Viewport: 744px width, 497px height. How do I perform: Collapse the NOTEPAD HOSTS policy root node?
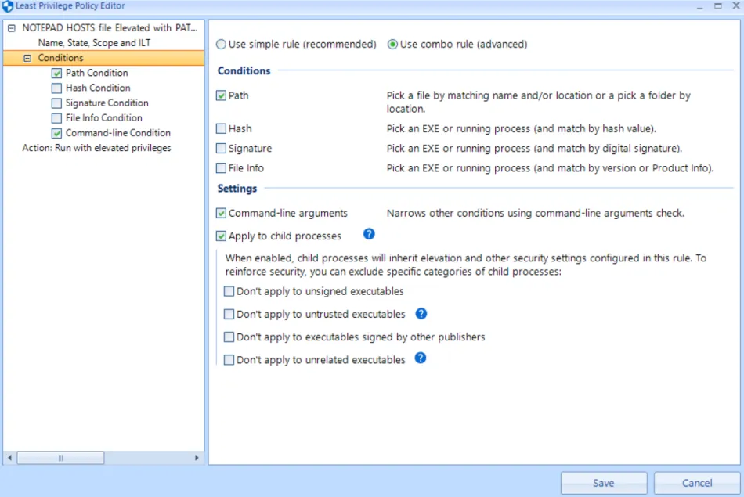(x=11, y=28)
